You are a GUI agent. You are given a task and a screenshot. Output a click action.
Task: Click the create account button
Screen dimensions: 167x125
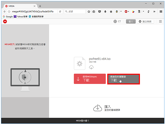pyautogui.click(x=145, y=21)
